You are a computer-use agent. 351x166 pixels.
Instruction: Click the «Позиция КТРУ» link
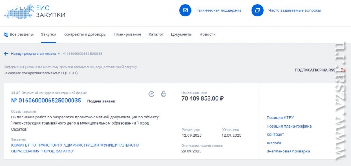pos(280,118)
